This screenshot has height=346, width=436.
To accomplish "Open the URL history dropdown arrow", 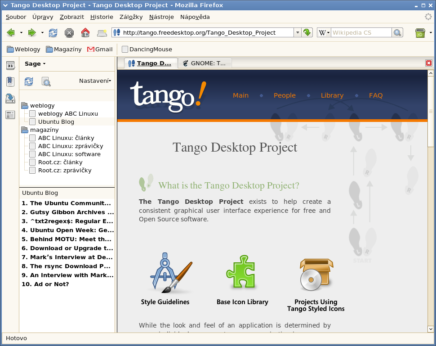I will [x=297, y=32].
